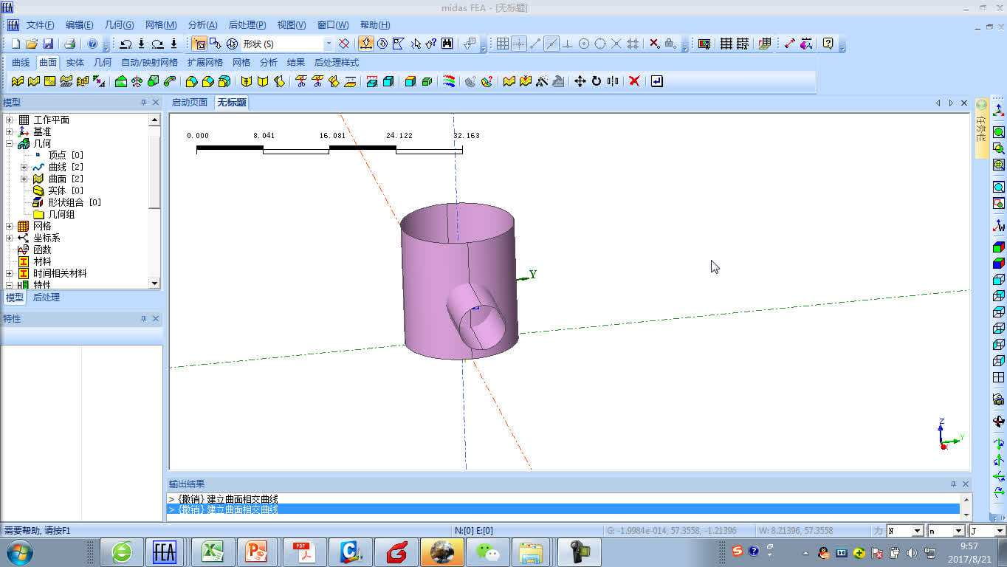1007x567 pixels.
Task: Create a new file with the New icon
Action: coord(16,44)
